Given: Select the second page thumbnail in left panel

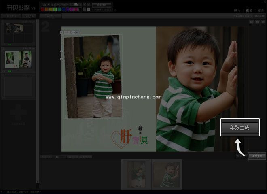Looking at the screenshot, I should [18, 60].
